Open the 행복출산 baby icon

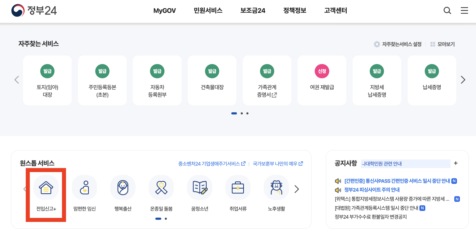123,188
